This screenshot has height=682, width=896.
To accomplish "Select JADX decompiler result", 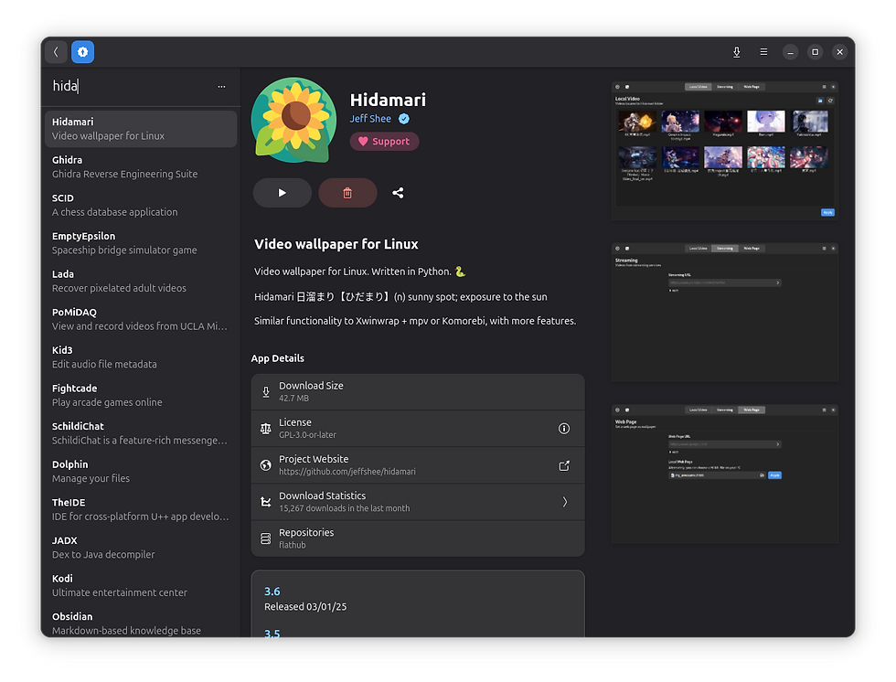I will coord(141,548).
